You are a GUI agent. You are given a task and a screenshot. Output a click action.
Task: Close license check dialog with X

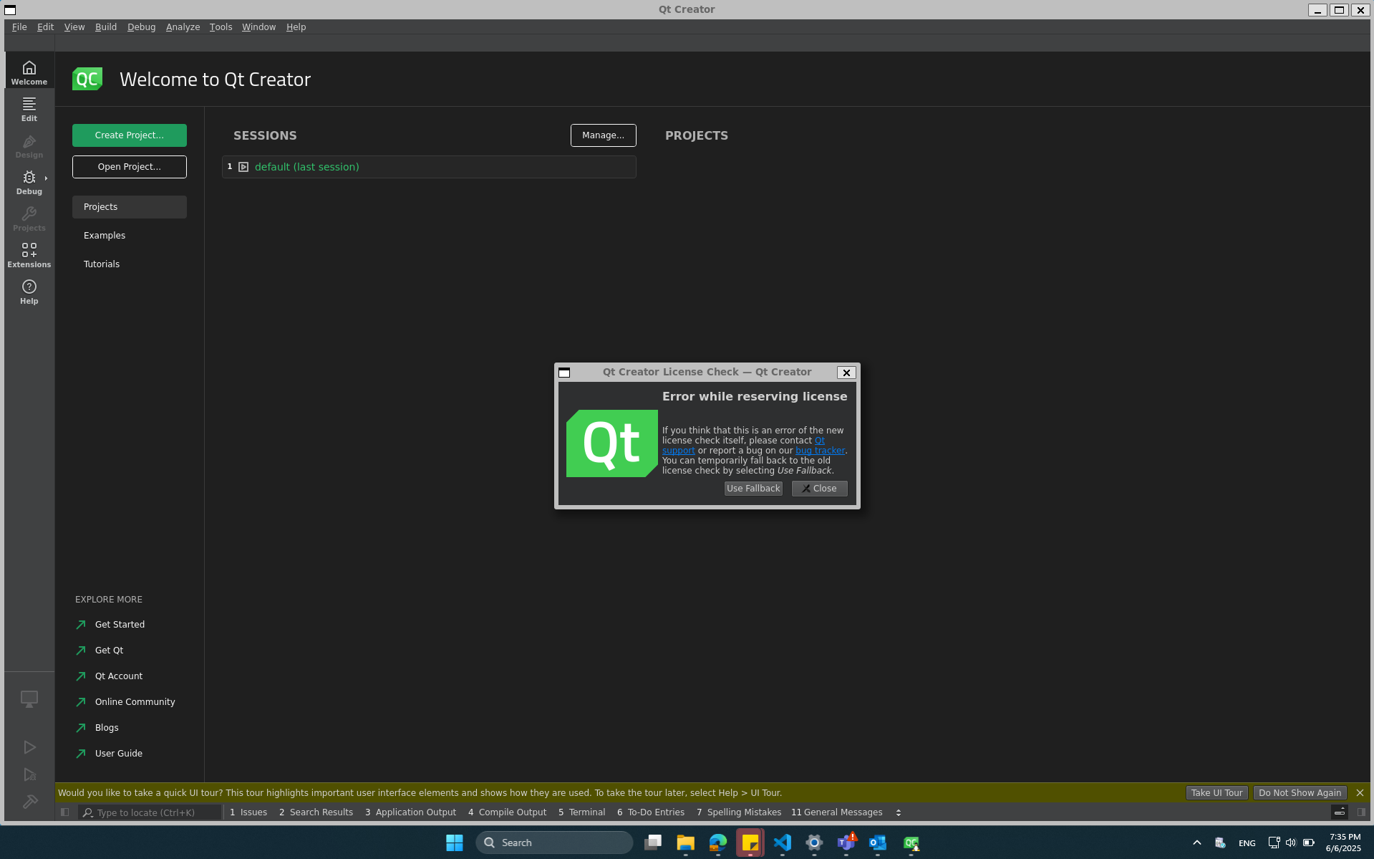(846, 373)
